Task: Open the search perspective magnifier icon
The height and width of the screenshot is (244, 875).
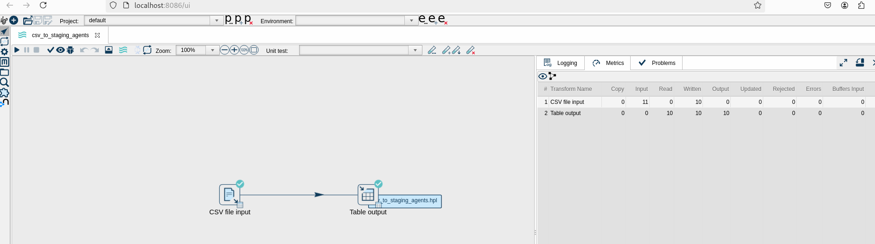Action: click(5, 83)
